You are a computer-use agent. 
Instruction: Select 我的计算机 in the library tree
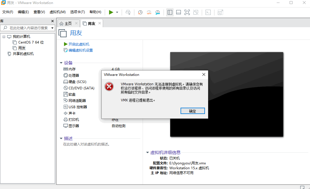click(22, 36)
